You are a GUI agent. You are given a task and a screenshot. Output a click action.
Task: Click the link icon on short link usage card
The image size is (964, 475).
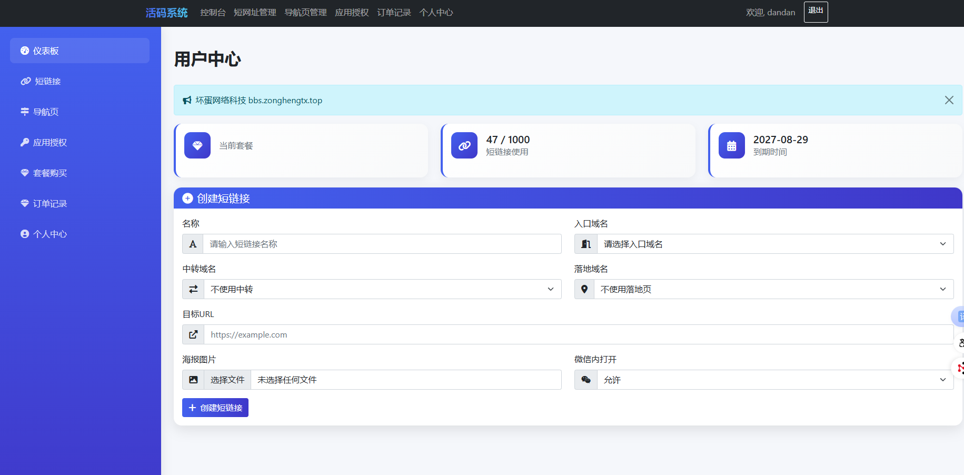(464, 145)
